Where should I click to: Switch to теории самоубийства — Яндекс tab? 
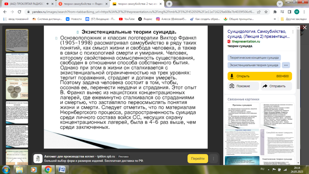point(83,4)
